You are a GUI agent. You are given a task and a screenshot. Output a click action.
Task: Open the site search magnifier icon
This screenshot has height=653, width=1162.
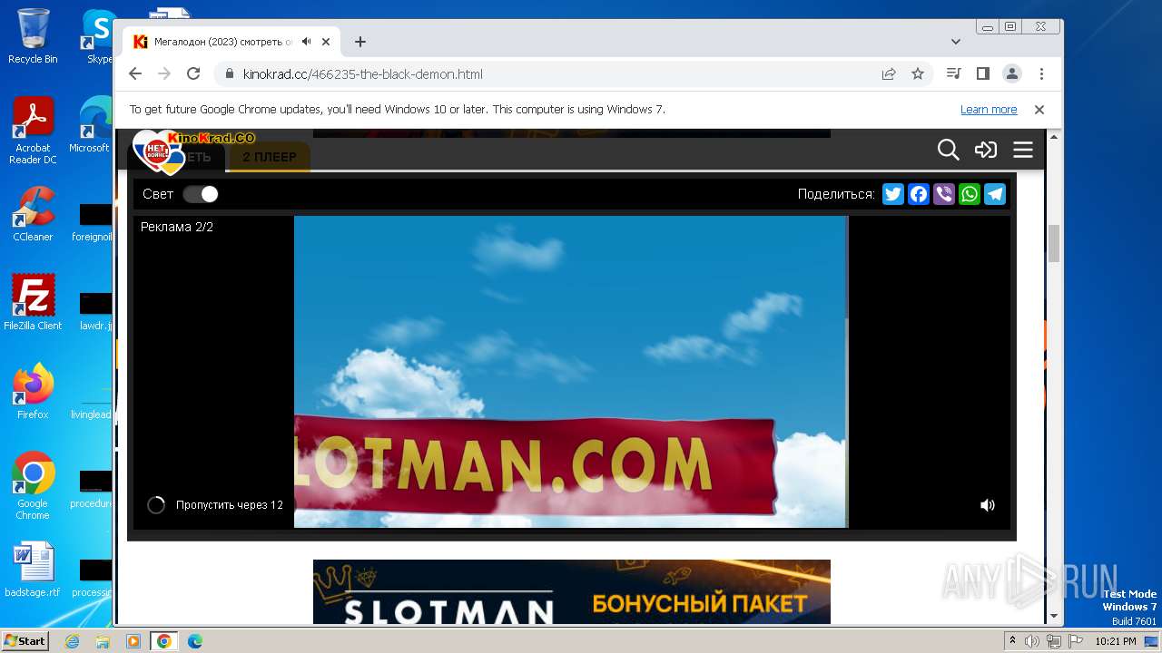[948, 150]
